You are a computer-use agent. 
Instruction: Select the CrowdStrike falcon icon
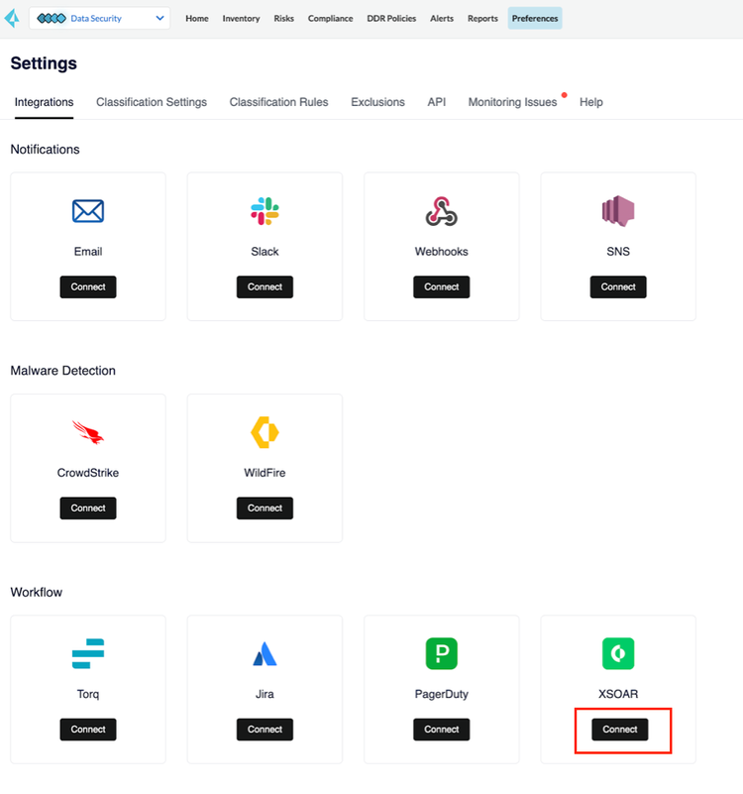click(x=88, y=432)
